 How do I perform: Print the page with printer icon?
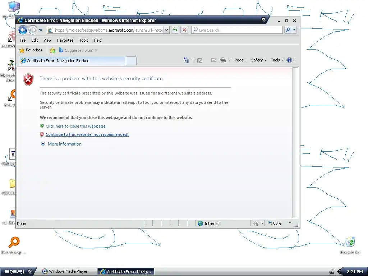pos(223,60)
